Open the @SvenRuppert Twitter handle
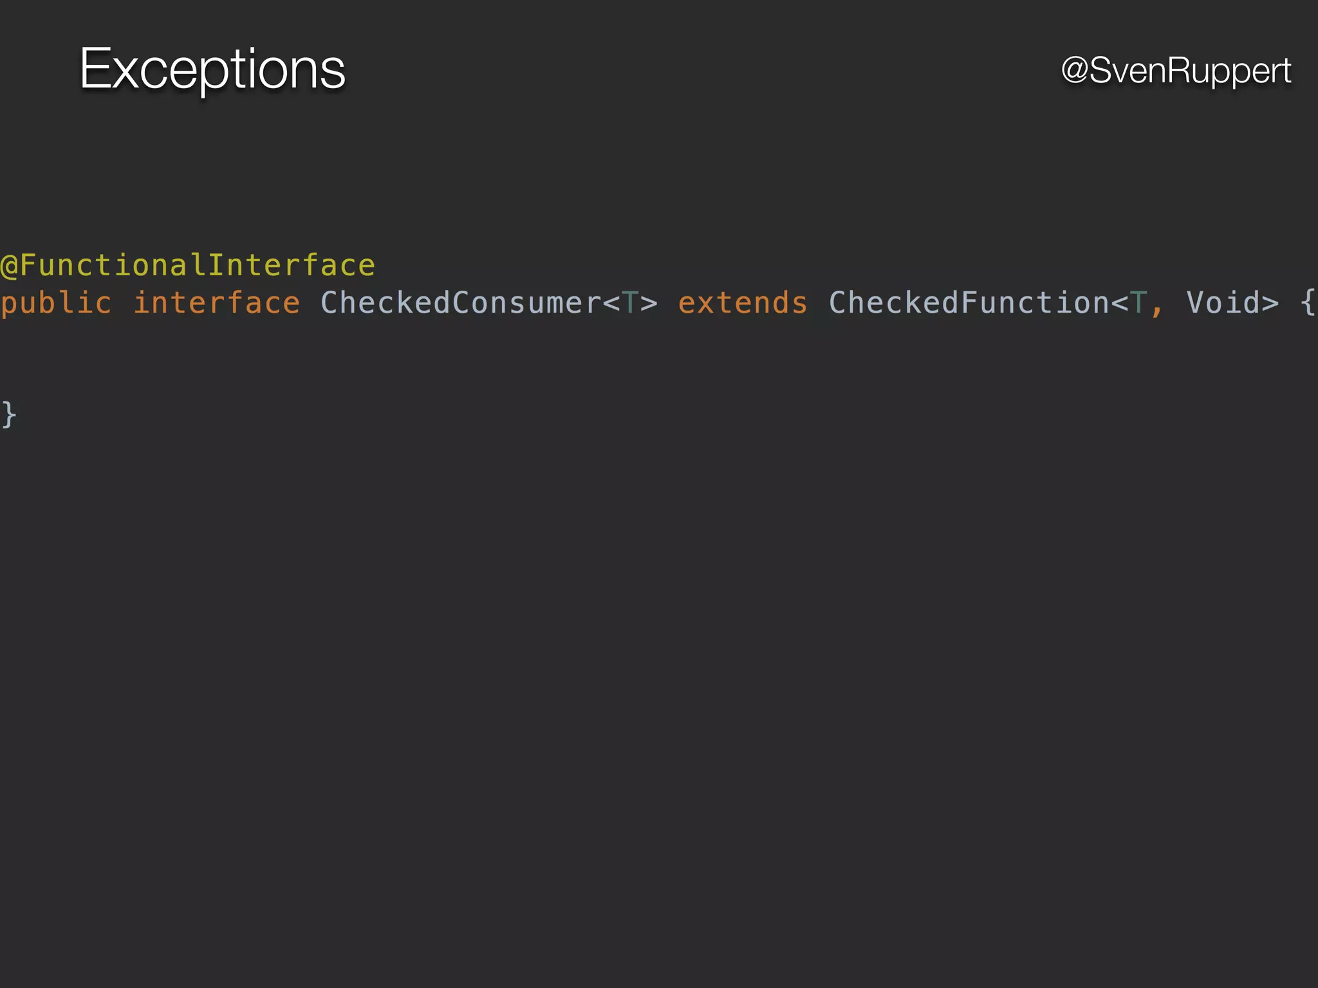 1176,70
